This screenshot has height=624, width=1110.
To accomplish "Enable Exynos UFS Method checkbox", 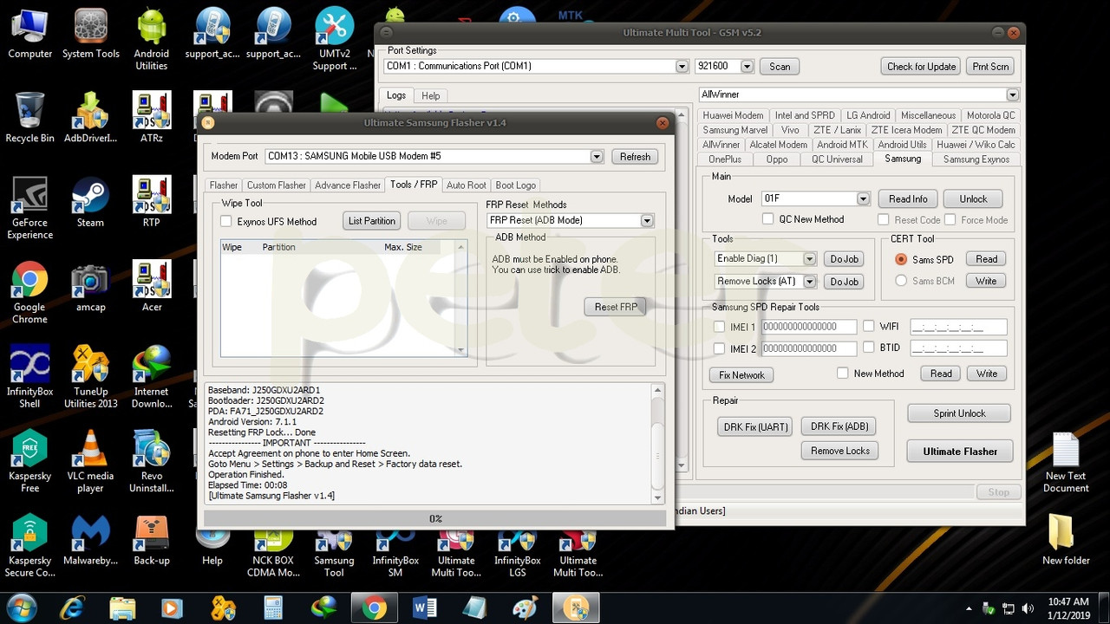I will click(226, 222).
